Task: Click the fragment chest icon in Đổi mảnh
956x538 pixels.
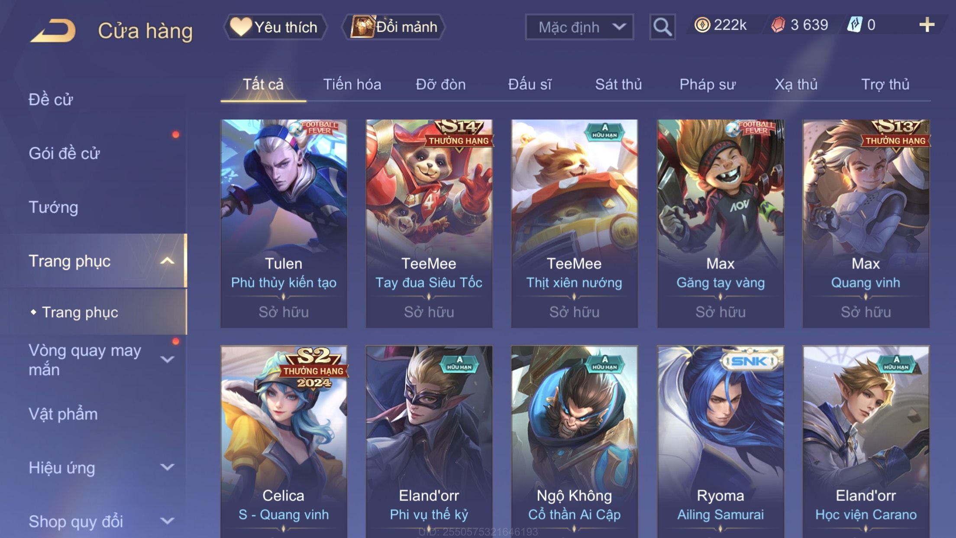Action: click(x=362, y=26)
